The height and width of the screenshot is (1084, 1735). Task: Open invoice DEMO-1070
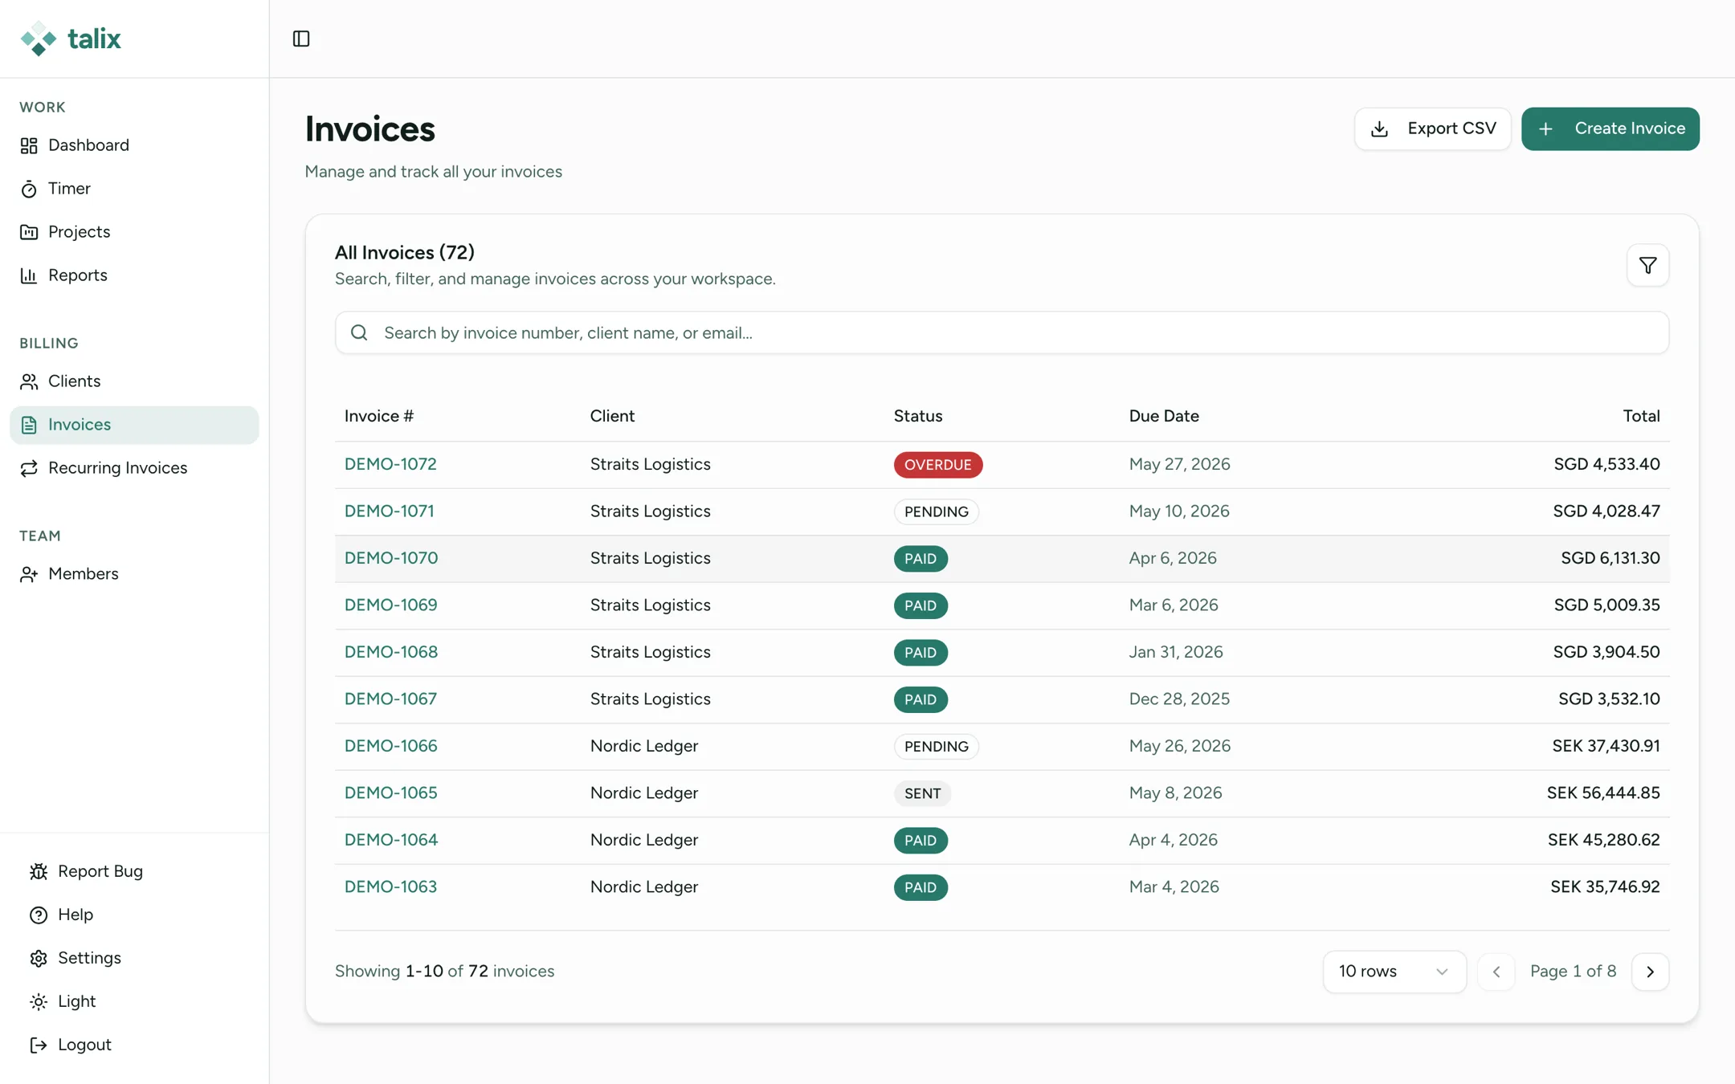[391, 558]
